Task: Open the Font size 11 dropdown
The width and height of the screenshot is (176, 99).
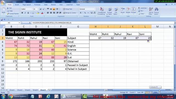Action: point(38,9)
